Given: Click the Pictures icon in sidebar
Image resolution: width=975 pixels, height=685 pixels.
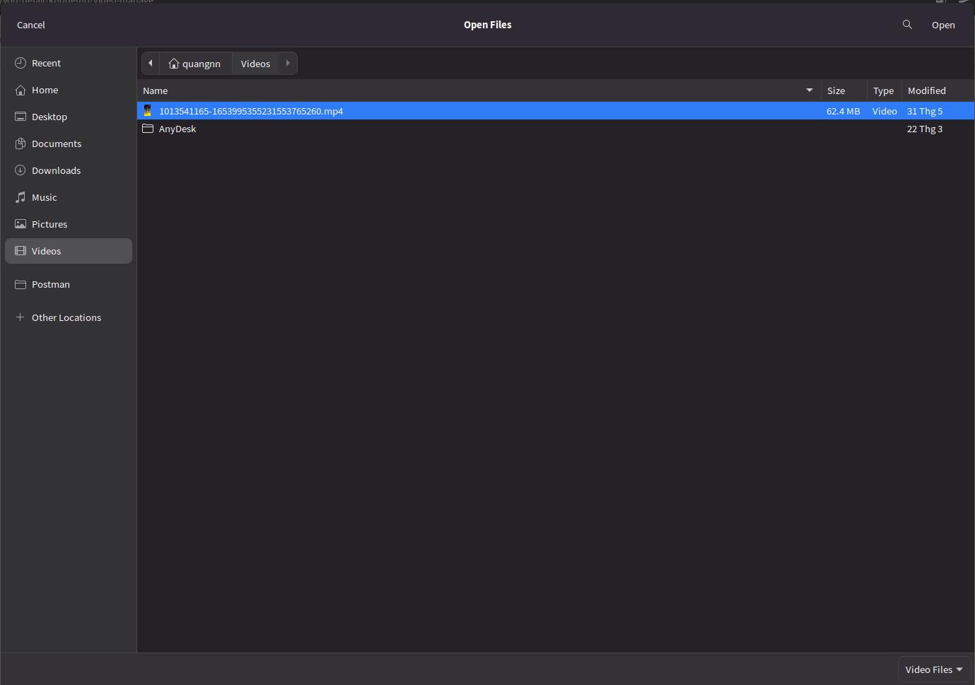Looking at the screenshot, I should pos(21,224).
